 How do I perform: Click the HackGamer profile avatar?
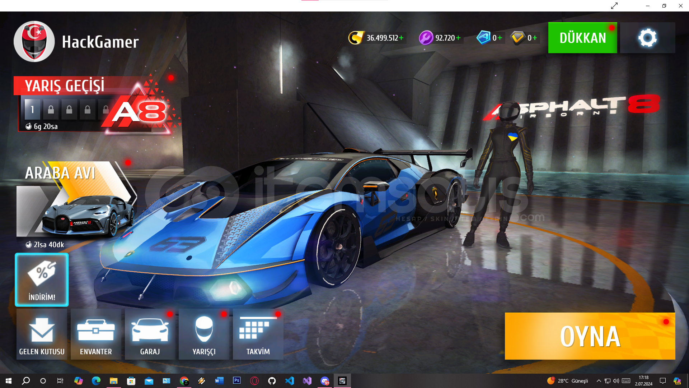tap(34, 41)
